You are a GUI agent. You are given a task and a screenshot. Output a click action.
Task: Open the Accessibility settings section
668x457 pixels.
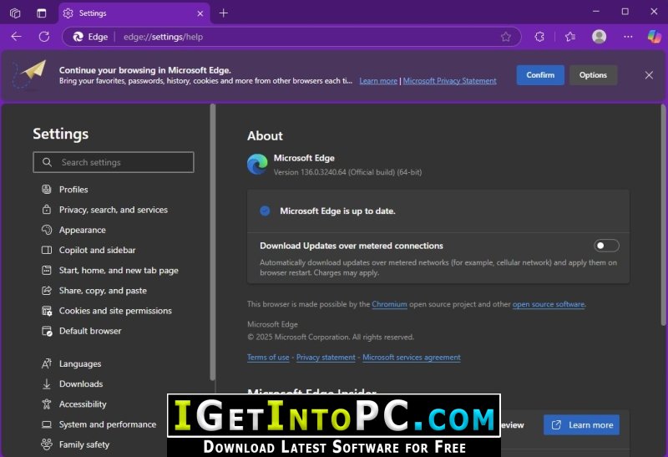click(83, 404)
